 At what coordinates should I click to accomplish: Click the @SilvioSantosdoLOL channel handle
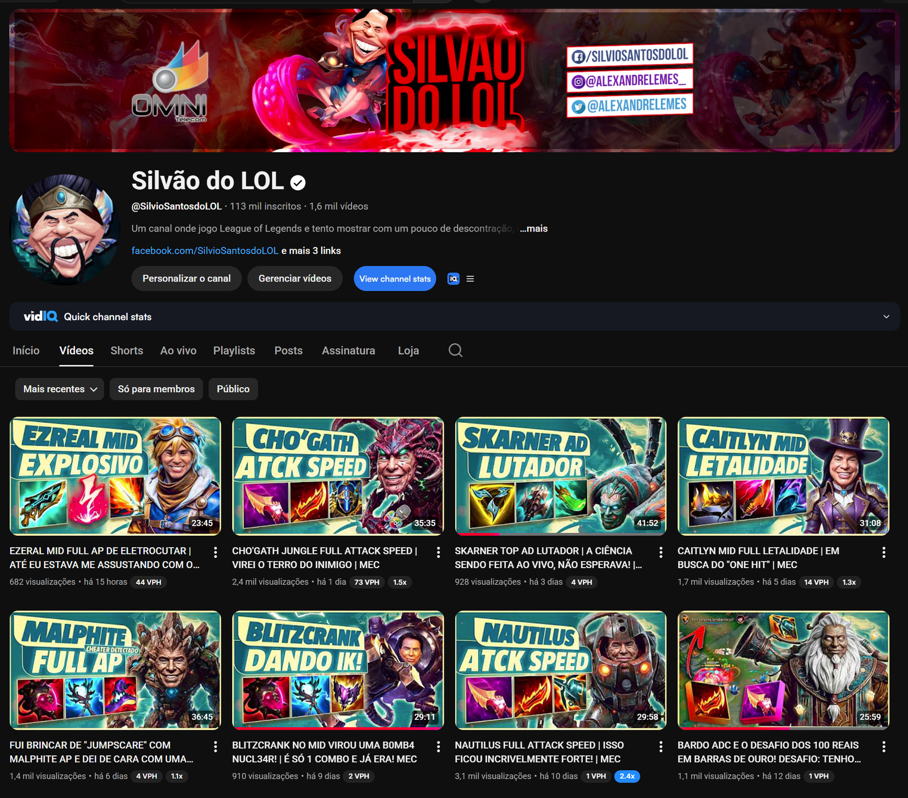click(x=176, y=207)
